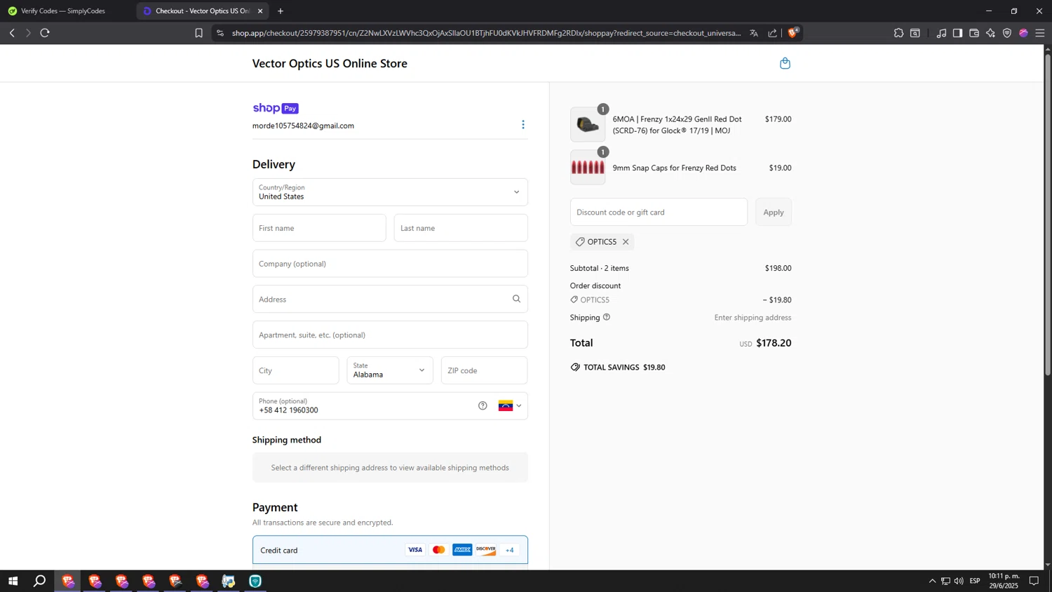The width and height of the screenshot is (1052, 592).
Task: Open the VPN shield app in taskbar
Action: pyautogui.click(x=255, y=581)
